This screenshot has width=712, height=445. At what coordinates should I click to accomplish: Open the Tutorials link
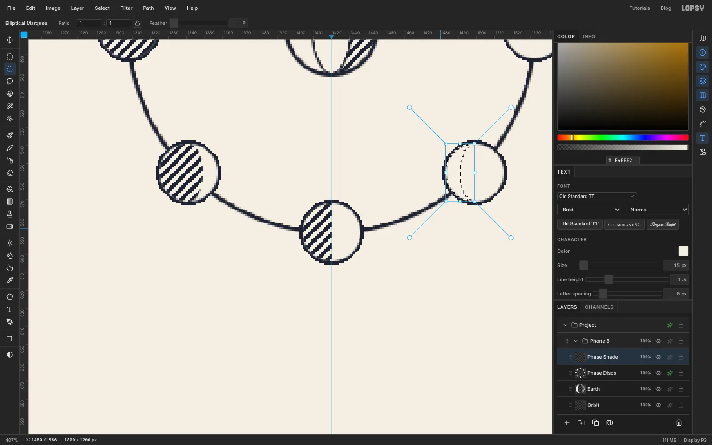(639, 8)
